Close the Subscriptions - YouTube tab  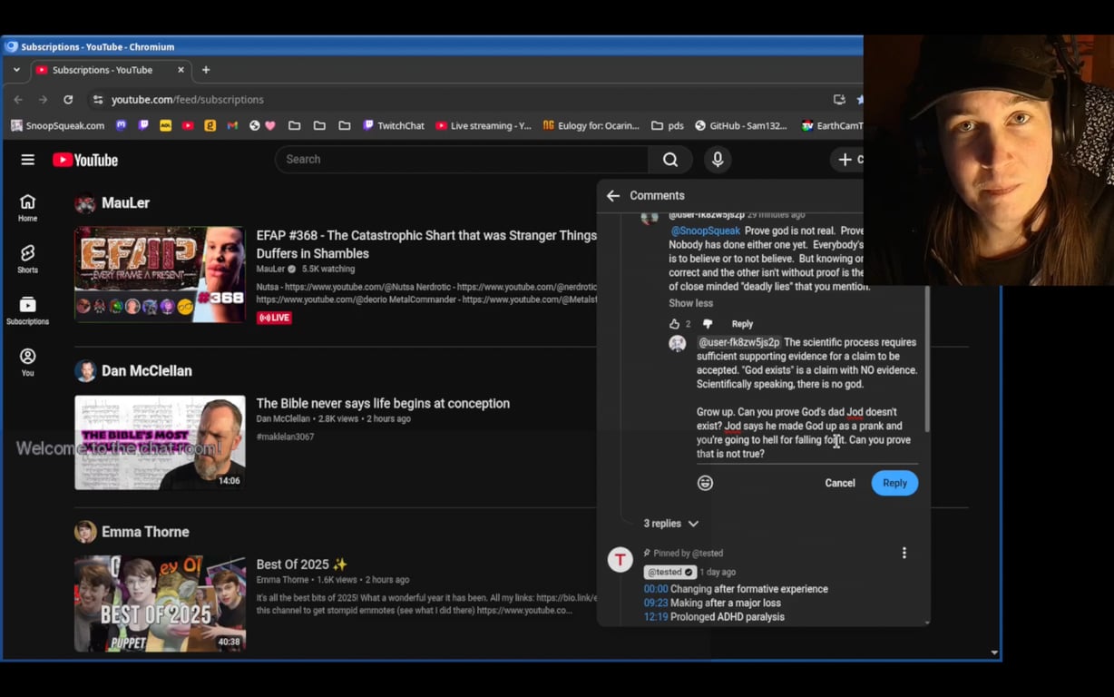coord(181,70)
